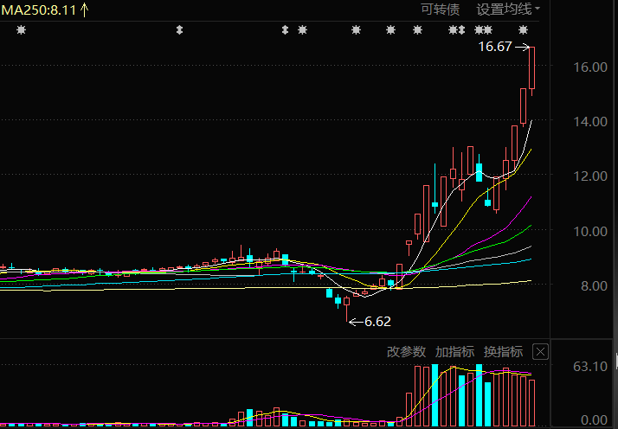Image resolution: width=618 pixels, height=429 pixels.
Task: Open the 可转债 link
Action: pos(441,9)
